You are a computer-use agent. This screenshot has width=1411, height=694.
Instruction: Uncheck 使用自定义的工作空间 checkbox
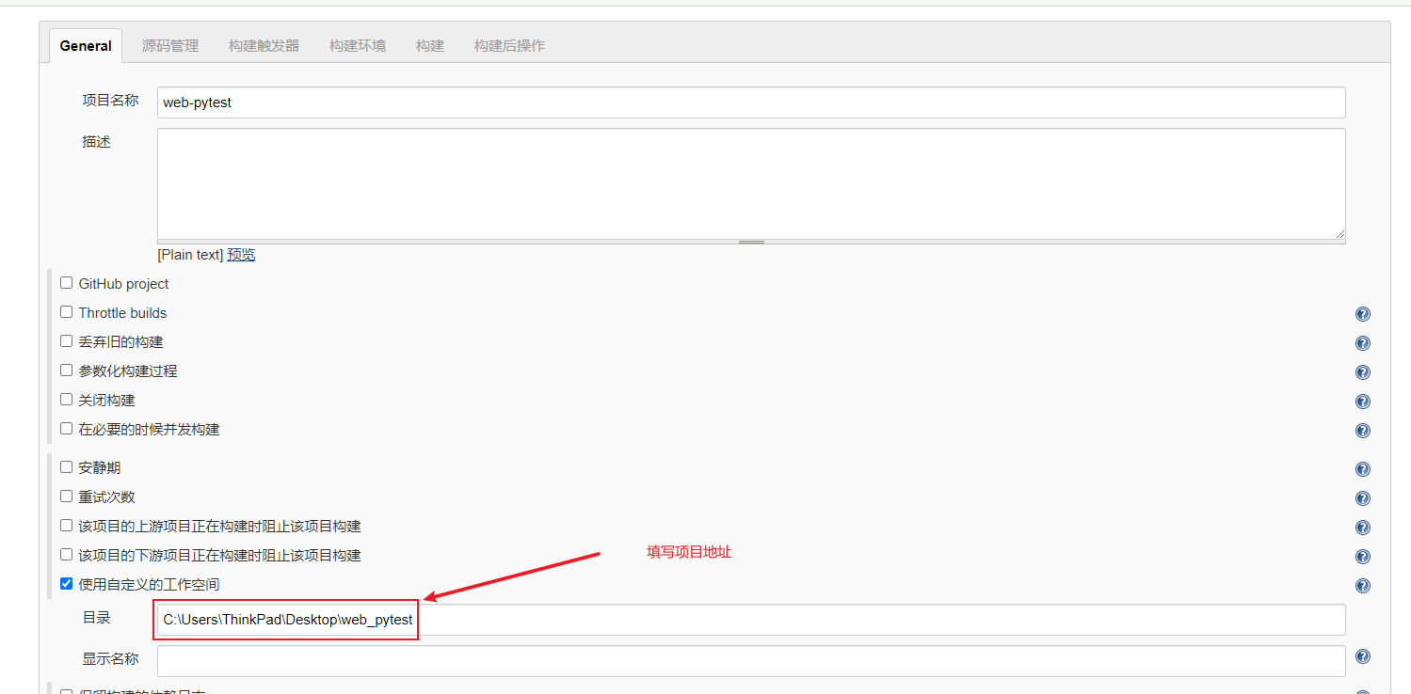(x=66, y=583)
